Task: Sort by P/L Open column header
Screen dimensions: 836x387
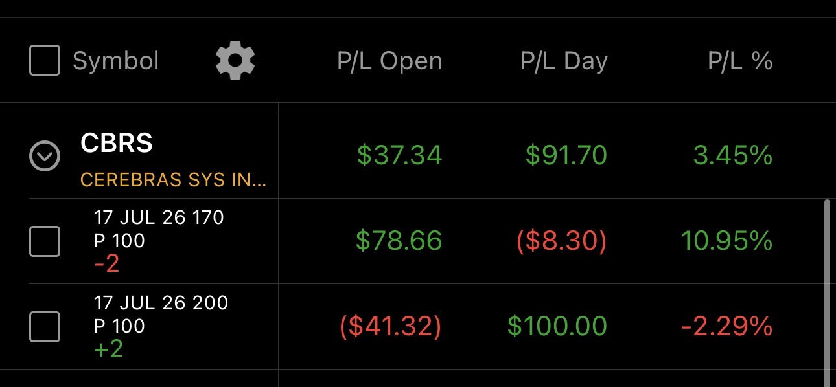Action: 389,61
